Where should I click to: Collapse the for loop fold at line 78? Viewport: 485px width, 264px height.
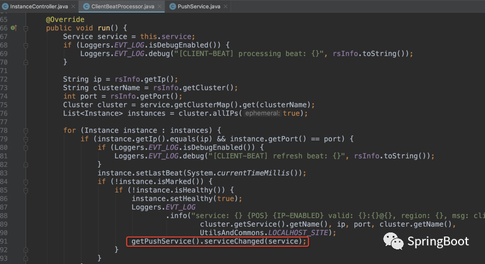[x=26, y=131]
